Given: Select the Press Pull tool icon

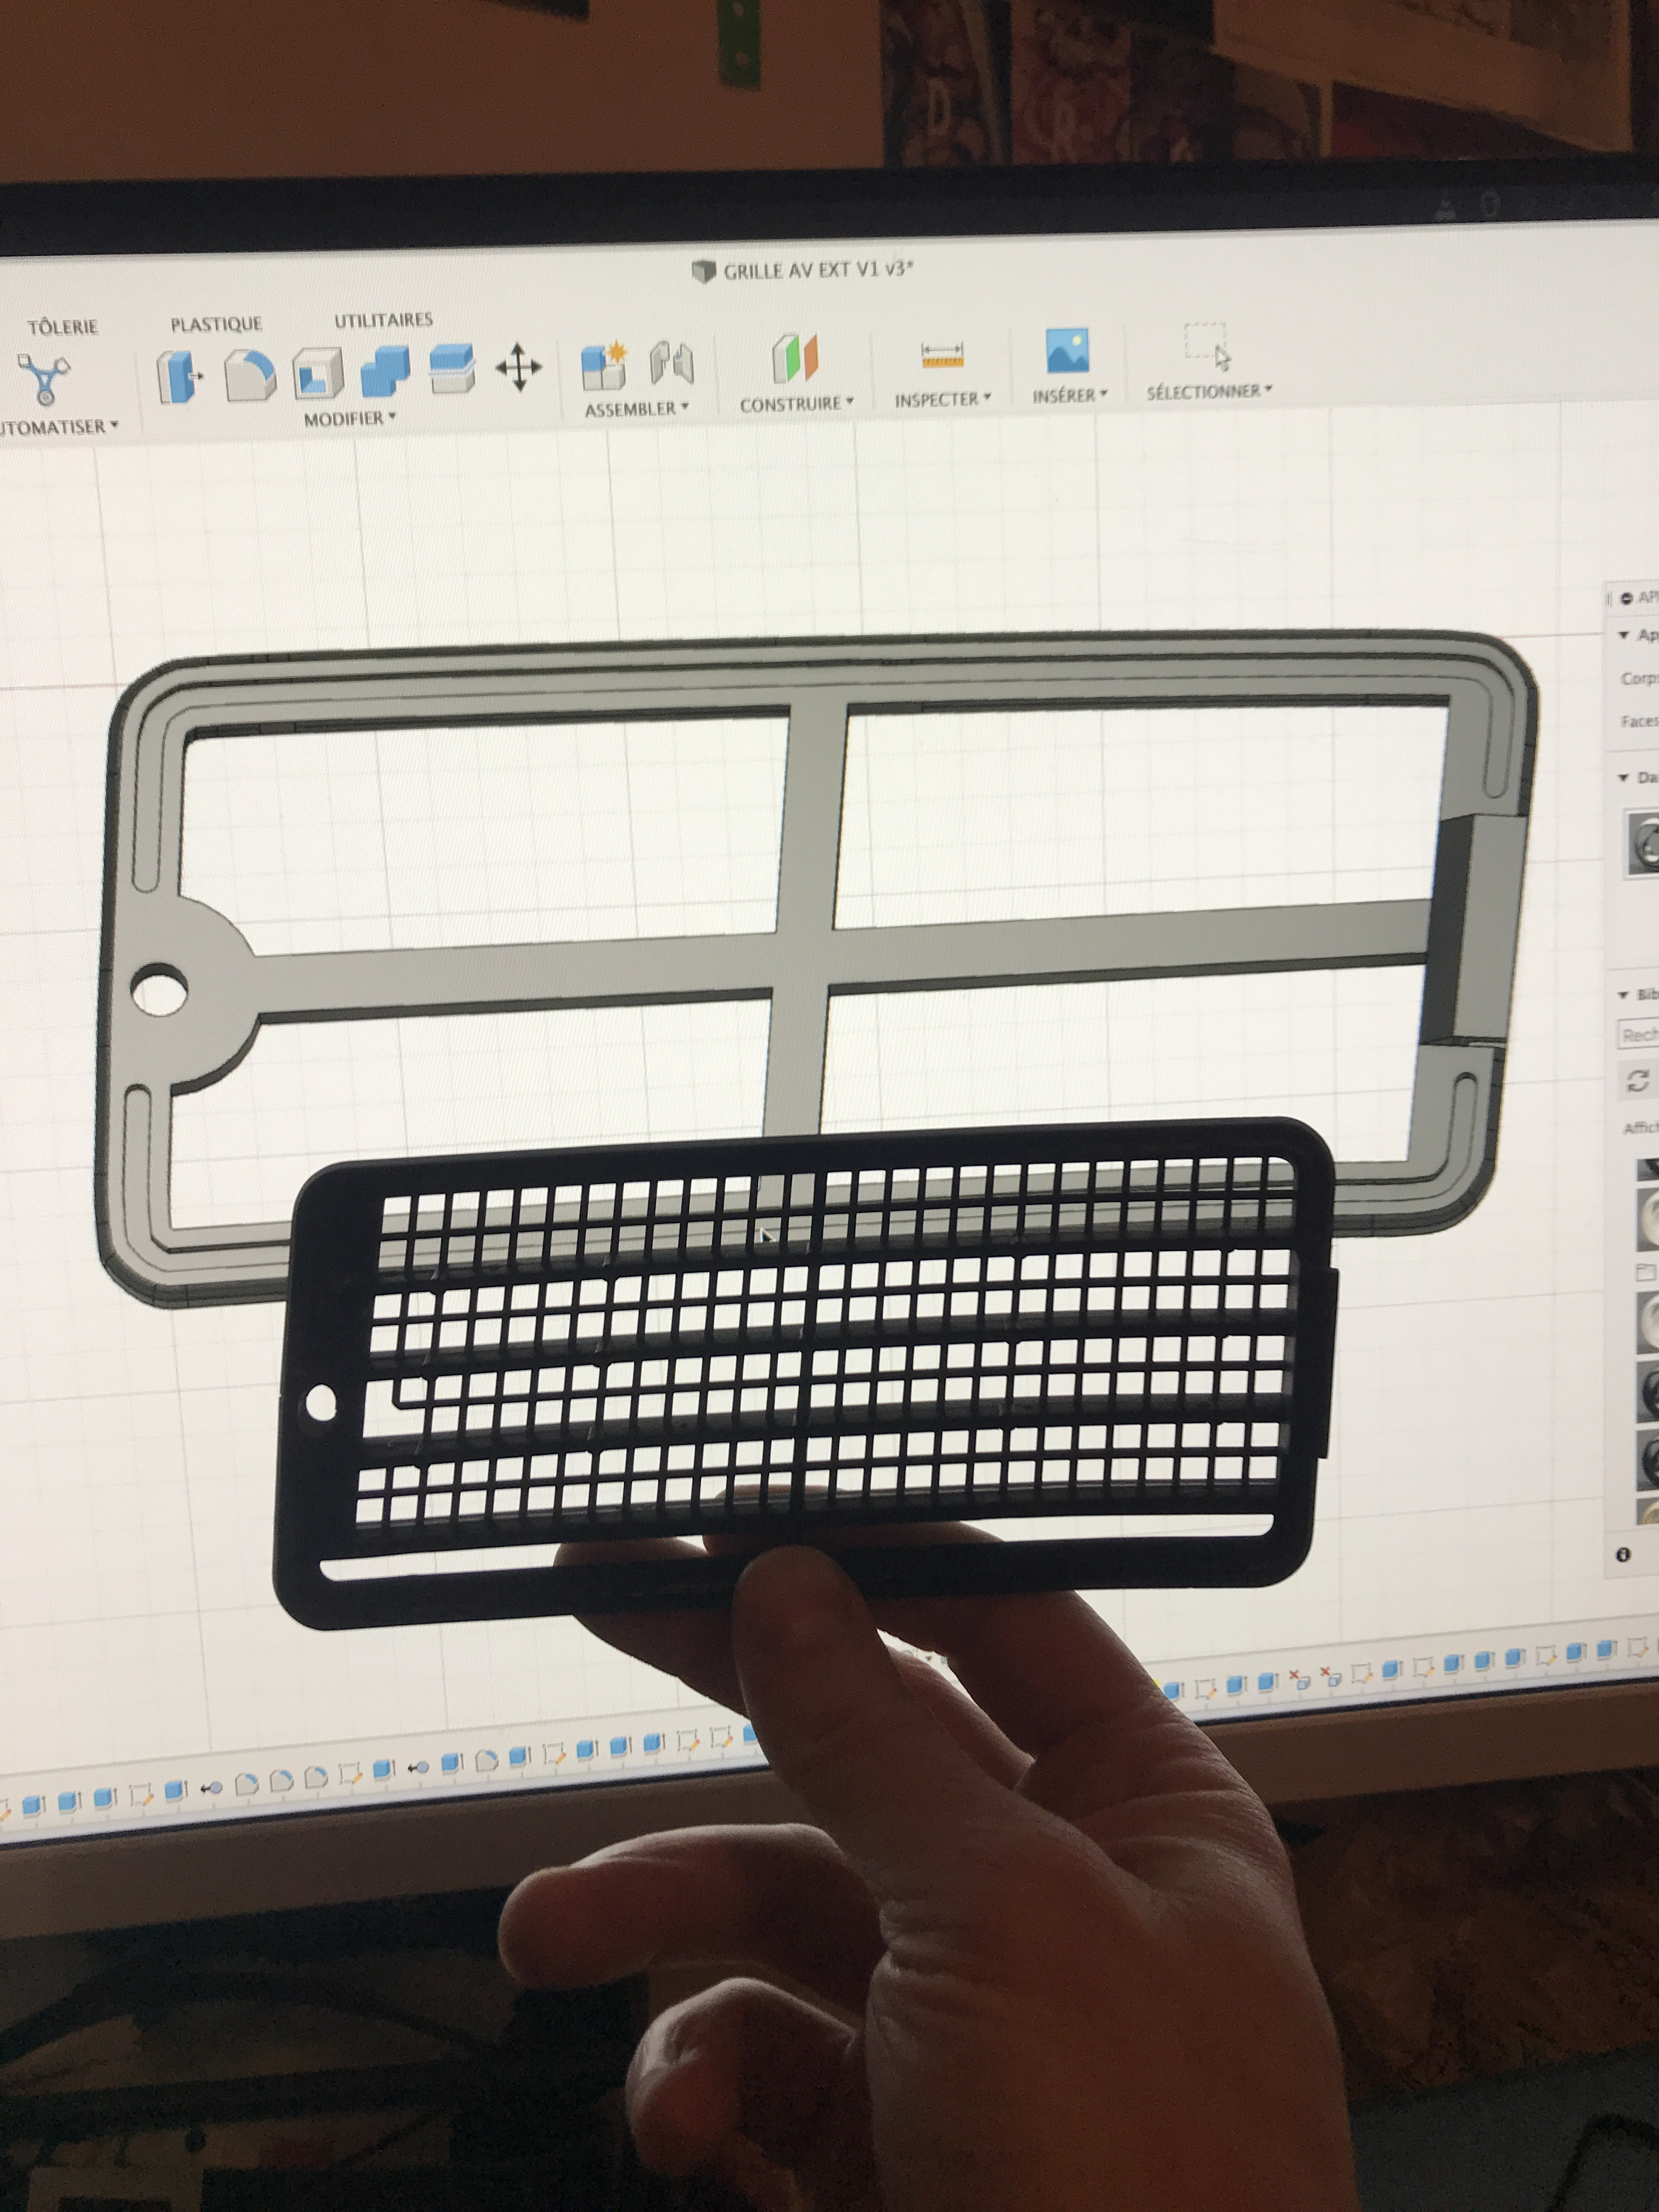Looking at the screenshot, I should tap(180, 376).
